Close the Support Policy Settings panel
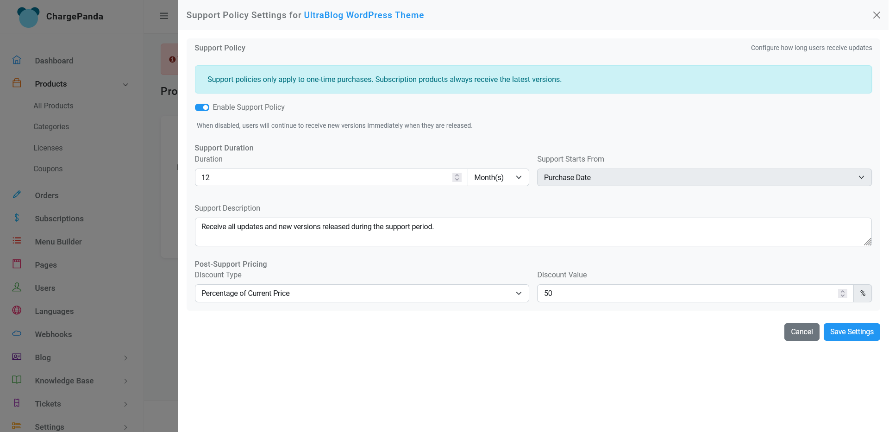The width and height of the screenshot is (889, 432). (x=876, y=15)
